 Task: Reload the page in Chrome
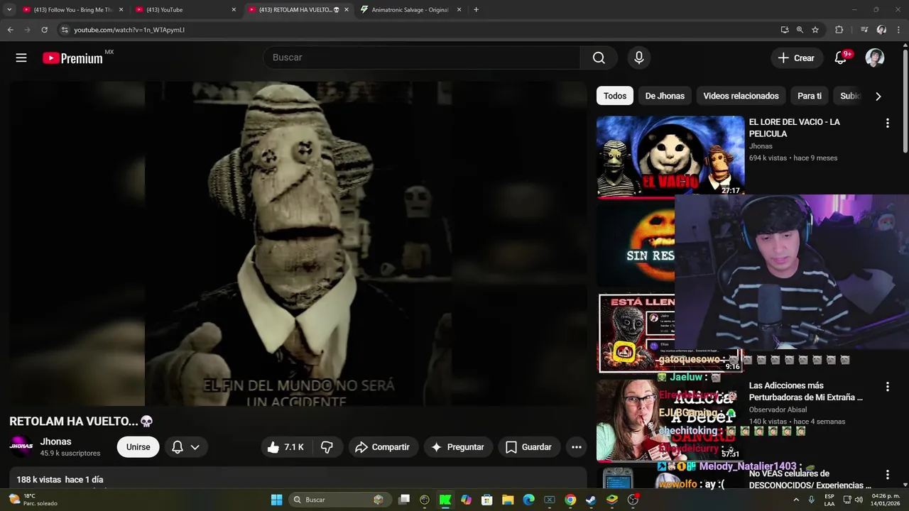(x=44, y=30)
